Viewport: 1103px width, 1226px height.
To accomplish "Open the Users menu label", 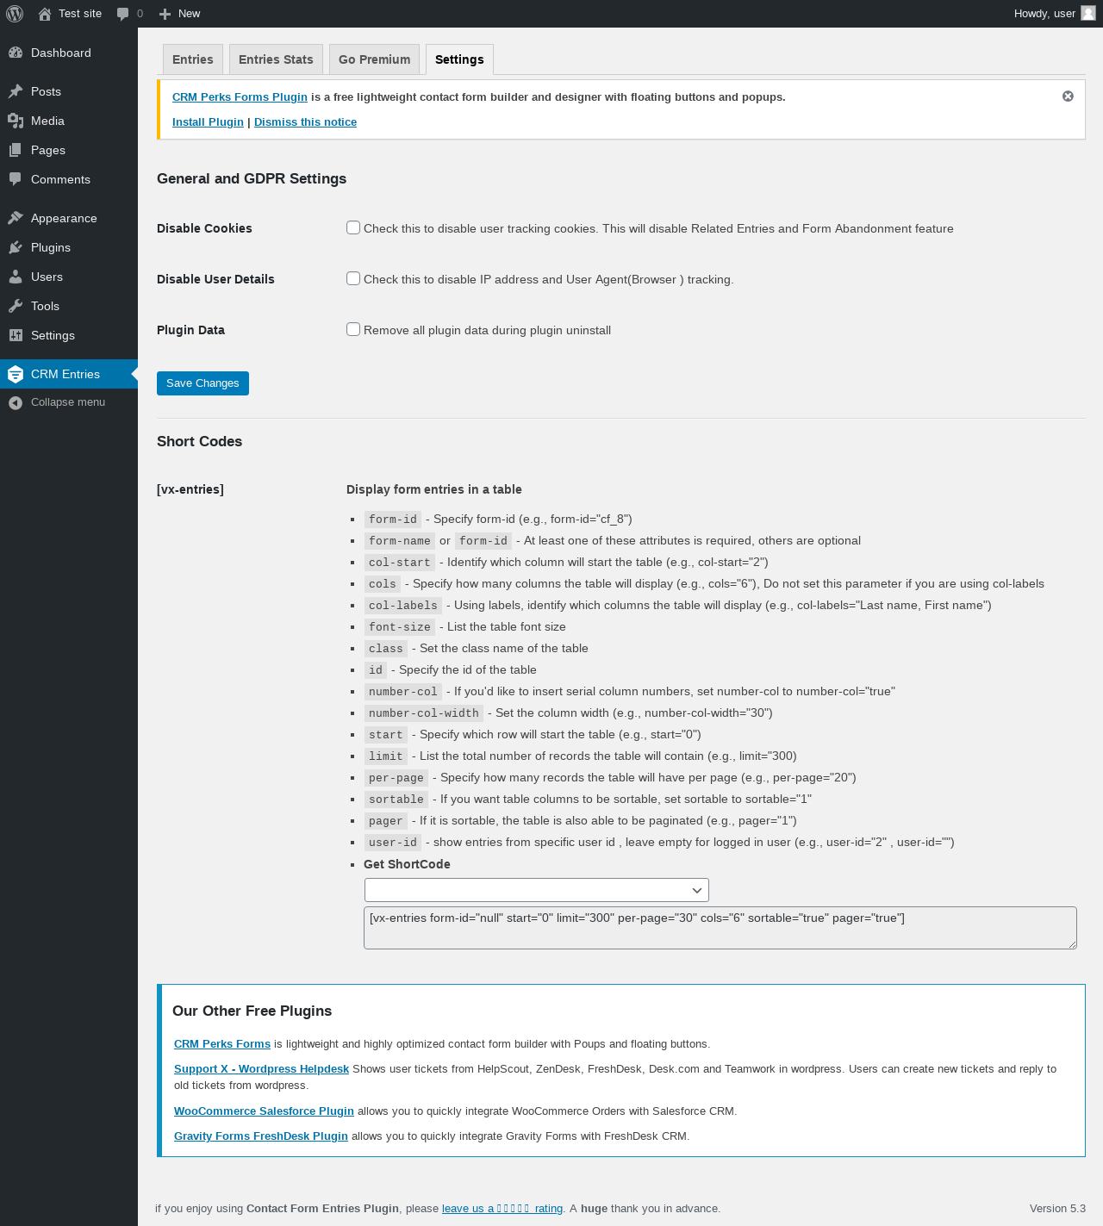I will click(47, 277).
